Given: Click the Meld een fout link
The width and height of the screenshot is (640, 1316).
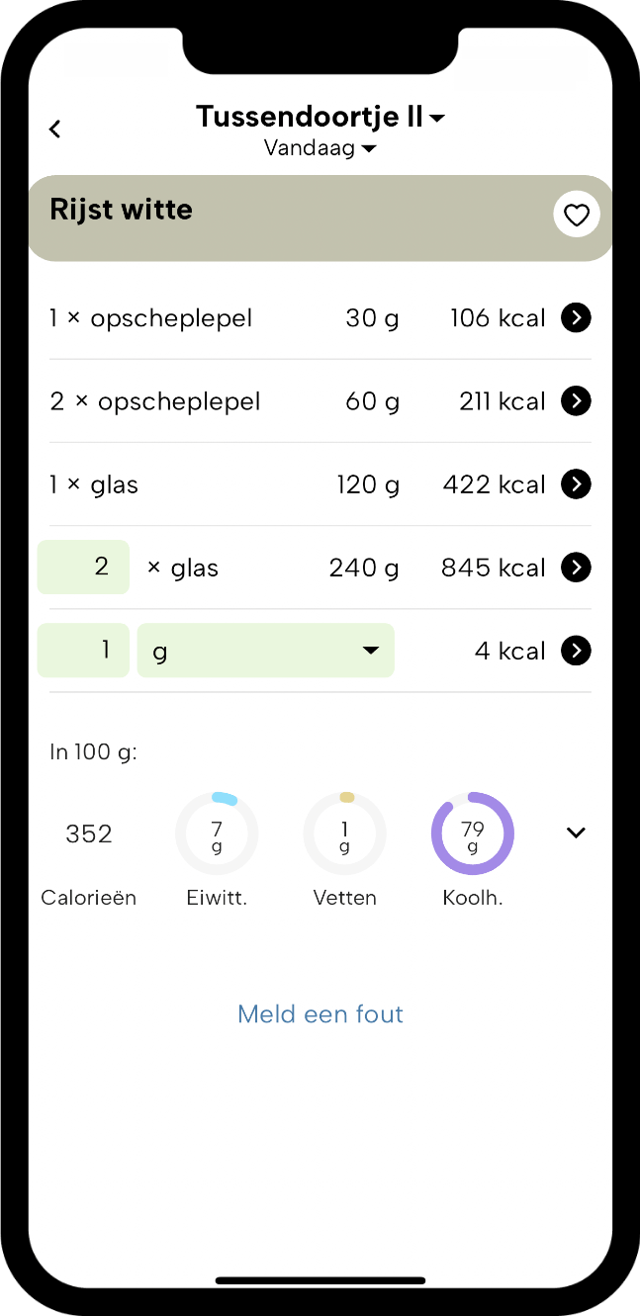Looking at the screenshot, I should click(320, 1013).
